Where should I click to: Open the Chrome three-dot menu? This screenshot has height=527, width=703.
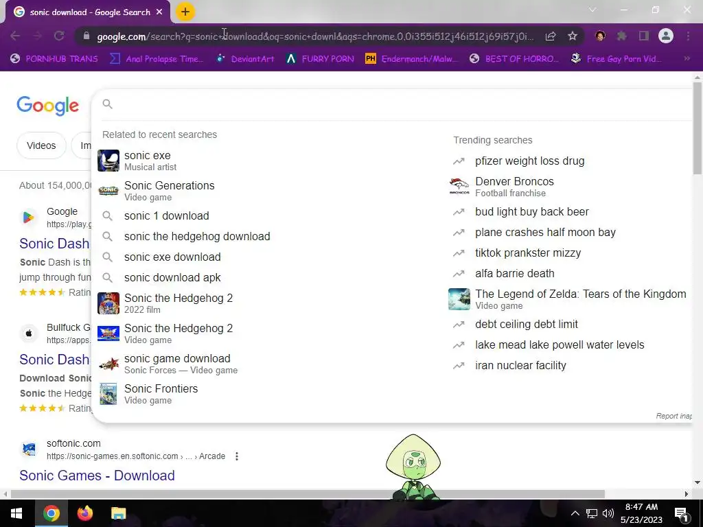click(x=688, y=36)
